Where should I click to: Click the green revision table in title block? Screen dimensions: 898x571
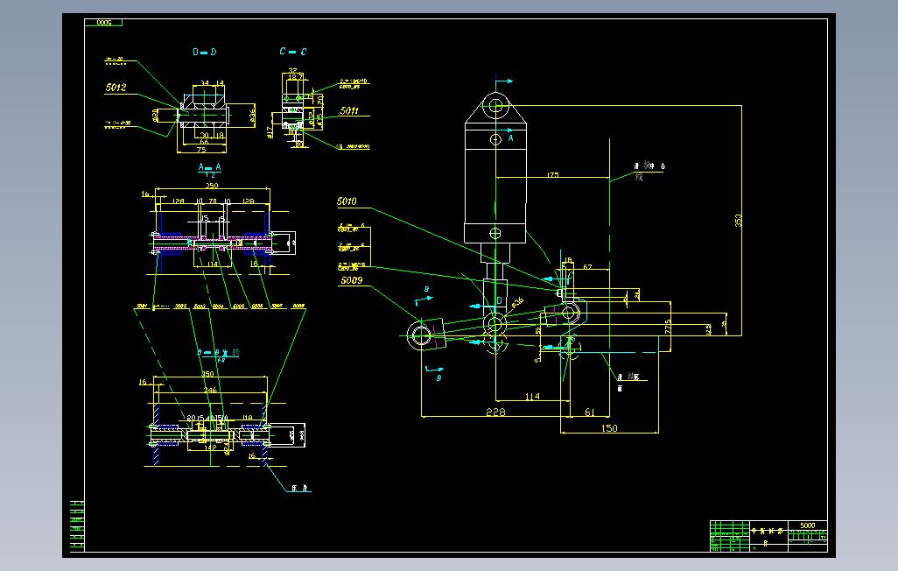[x=730, y=537]
